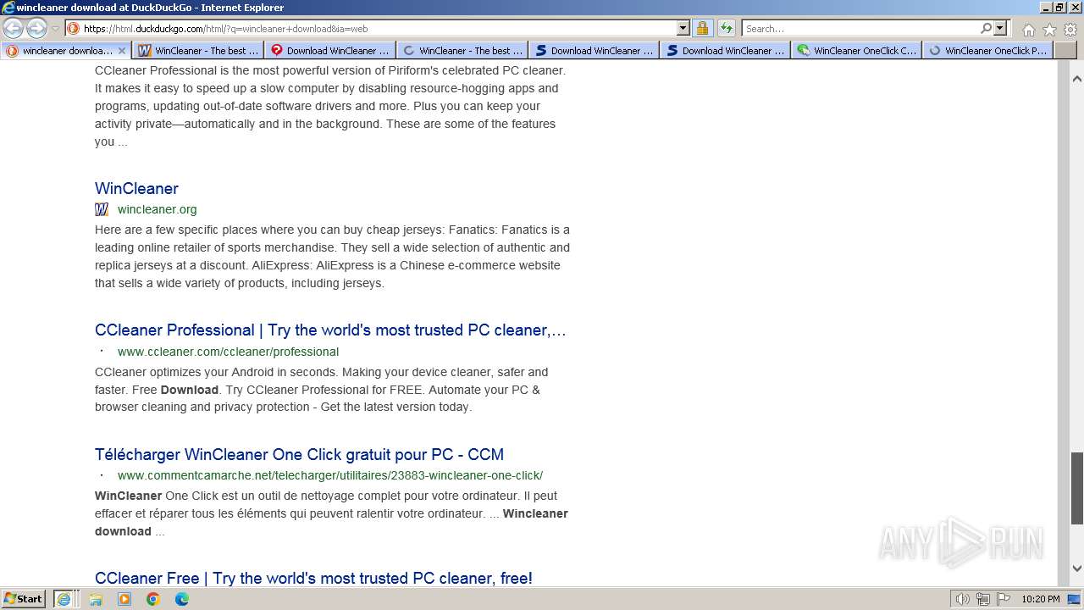Launch Google Chrome from the taskbar

153,599
